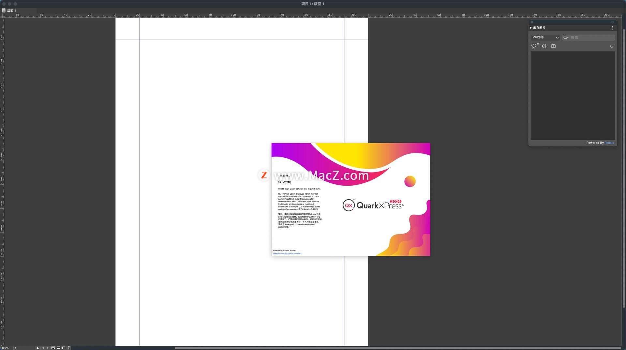Click the QuarkXPress QX logo on splash
Image resolution: width=626 pixels, height=350 pixels.
349,205
